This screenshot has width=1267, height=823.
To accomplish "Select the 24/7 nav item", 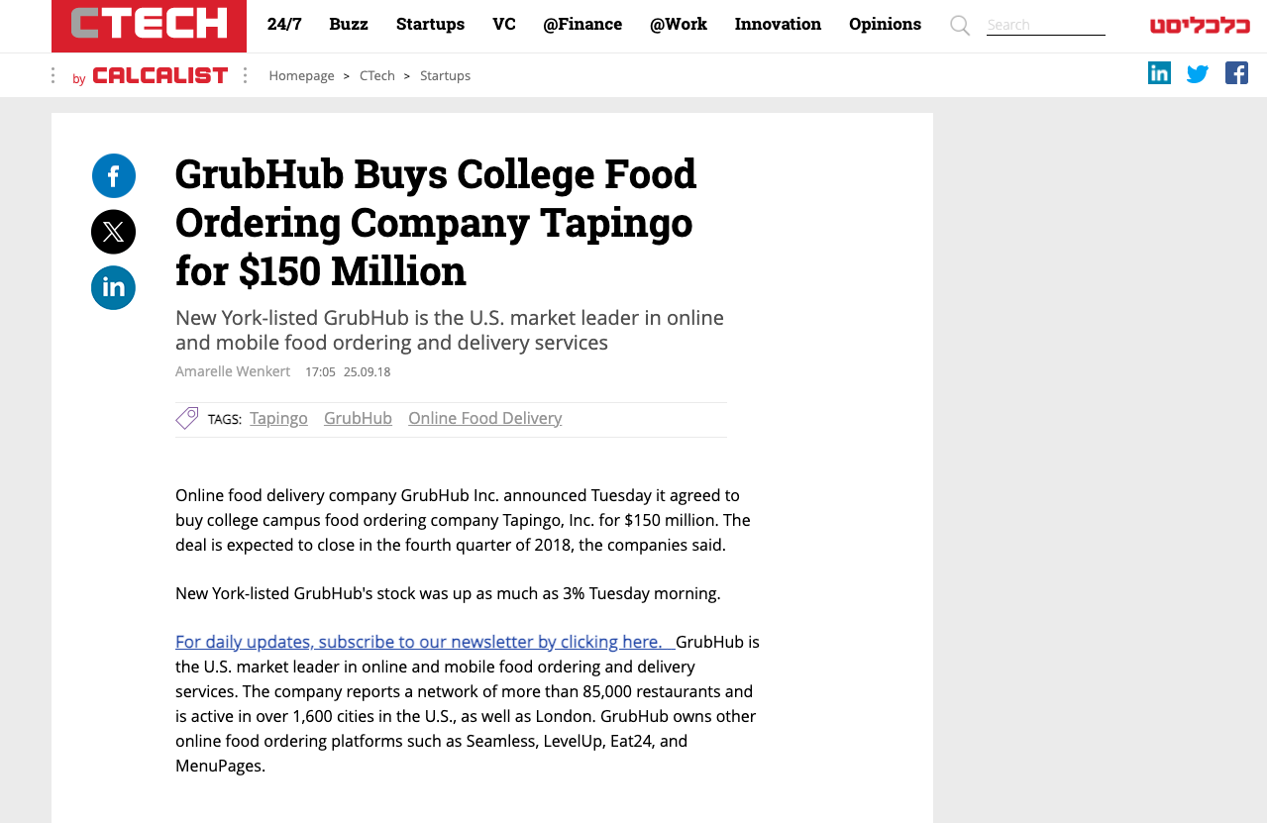I will pos(284,24).
